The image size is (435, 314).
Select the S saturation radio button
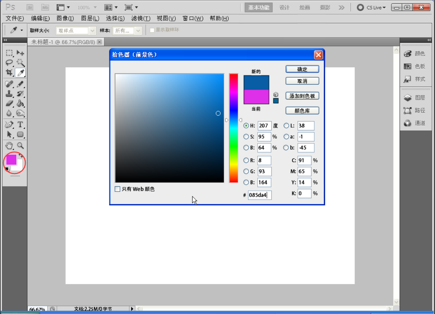click(246, 137)
